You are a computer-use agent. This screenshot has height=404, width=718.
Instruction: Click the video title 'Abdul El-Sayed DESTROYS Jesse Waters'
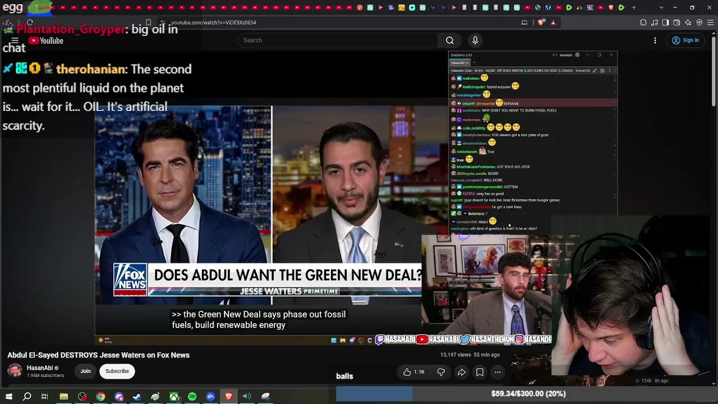click(98, 355)
